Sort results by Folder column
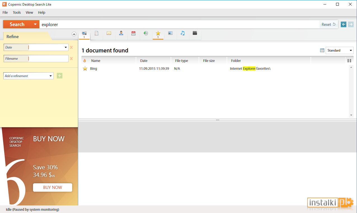357x213 pixels. point(236,61)
